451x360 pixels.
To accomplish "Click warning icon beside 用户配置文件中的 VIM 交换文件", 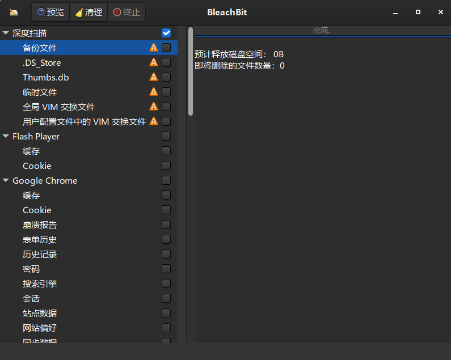I will pos(154,121).
